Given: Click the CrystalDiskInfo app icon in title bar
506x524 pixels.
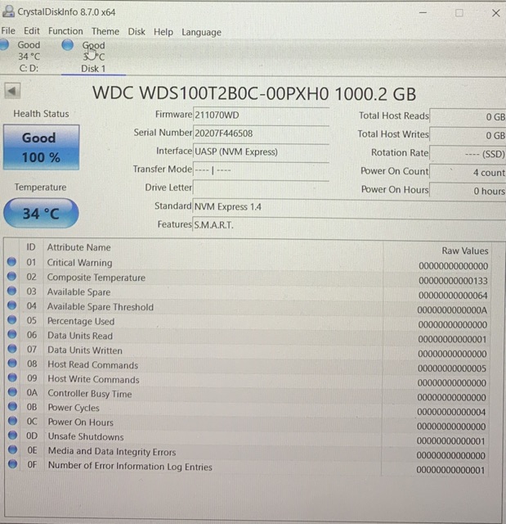Looking at the screenshot, I should 8,11.
